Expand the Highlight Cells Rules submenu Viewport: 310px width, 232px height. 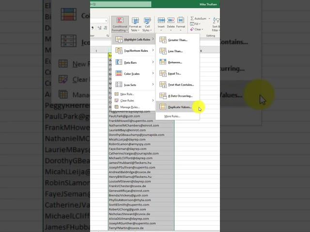pos(134,40)
